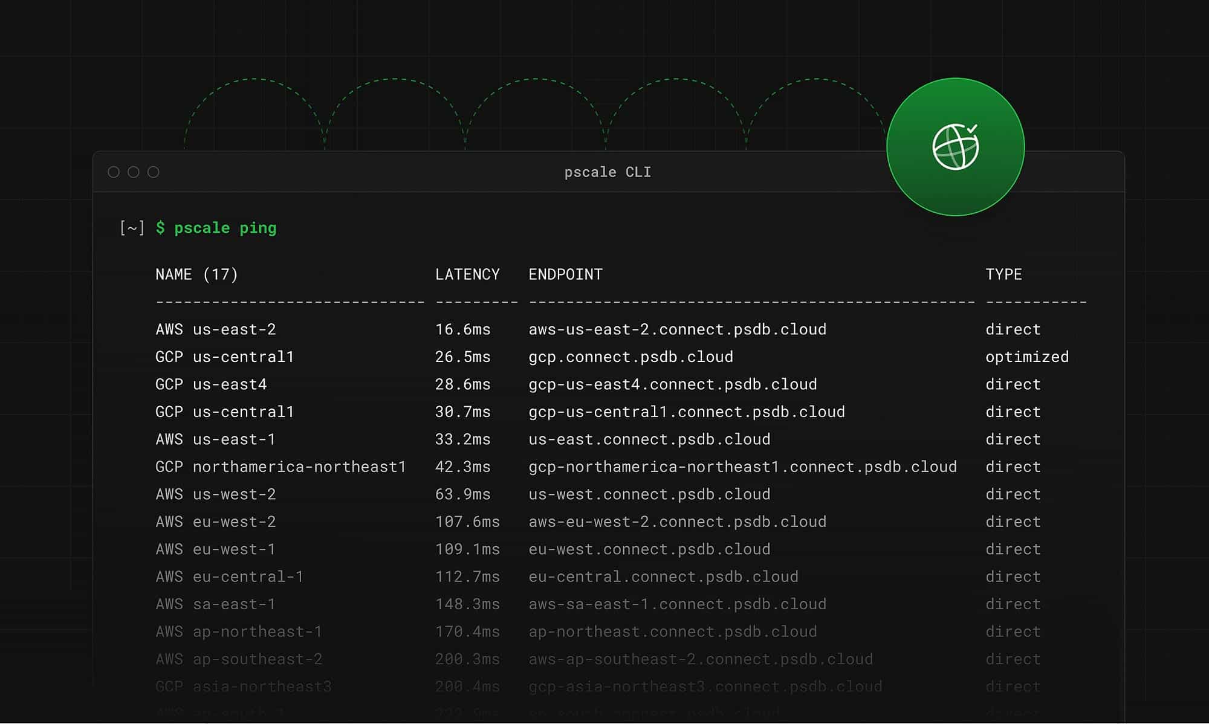Click the LATENCY column header

pos(466,274)
